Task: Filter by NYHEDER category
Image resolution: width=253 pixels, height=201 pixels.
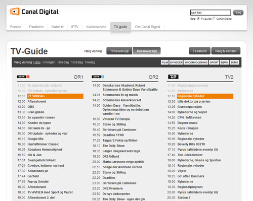Action: tap(176, 62)
